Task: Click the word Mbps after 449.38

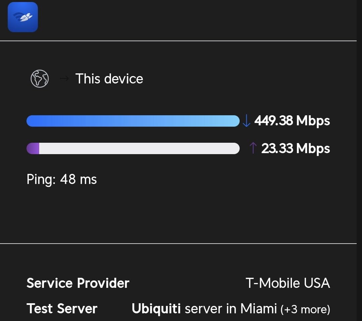Action: [x=313, y=121]
